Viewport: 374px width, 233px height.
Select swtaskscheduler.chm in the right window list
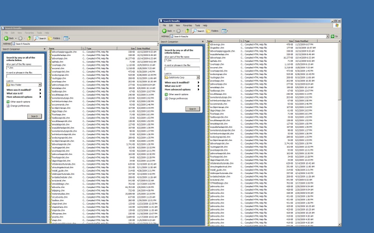tap(220, 177)
